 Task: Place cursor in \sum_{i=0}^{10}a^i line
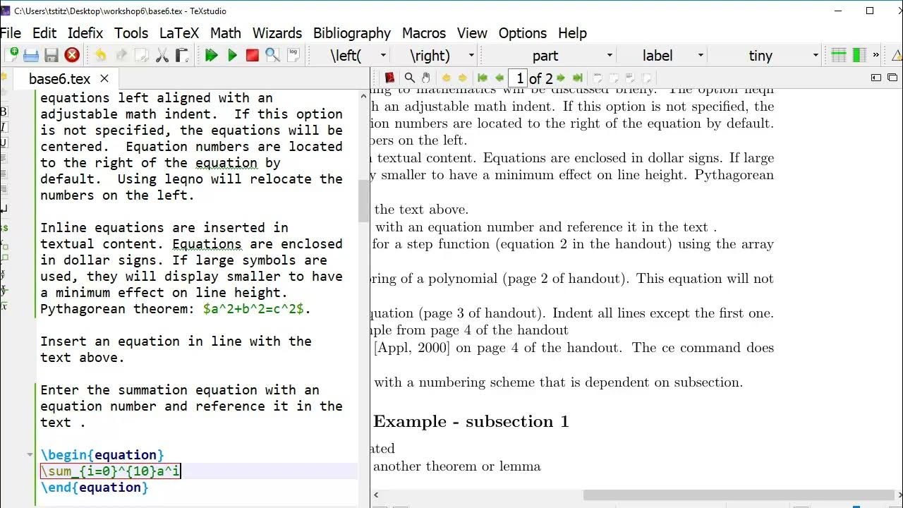[x=111, y=471]
